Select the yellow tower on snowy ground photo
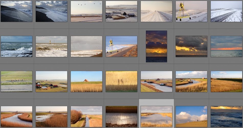The height and width of the screenshot is (128, 243). tap(191, 11)
